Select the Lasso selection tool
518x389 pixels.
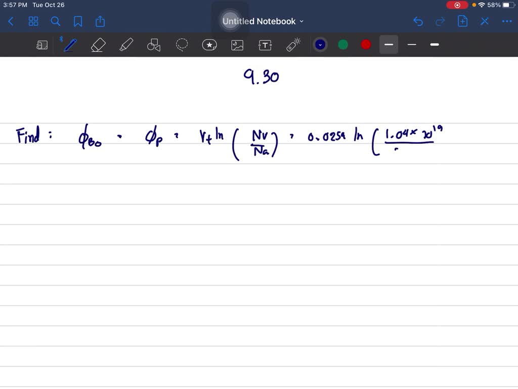pos(182,45)
